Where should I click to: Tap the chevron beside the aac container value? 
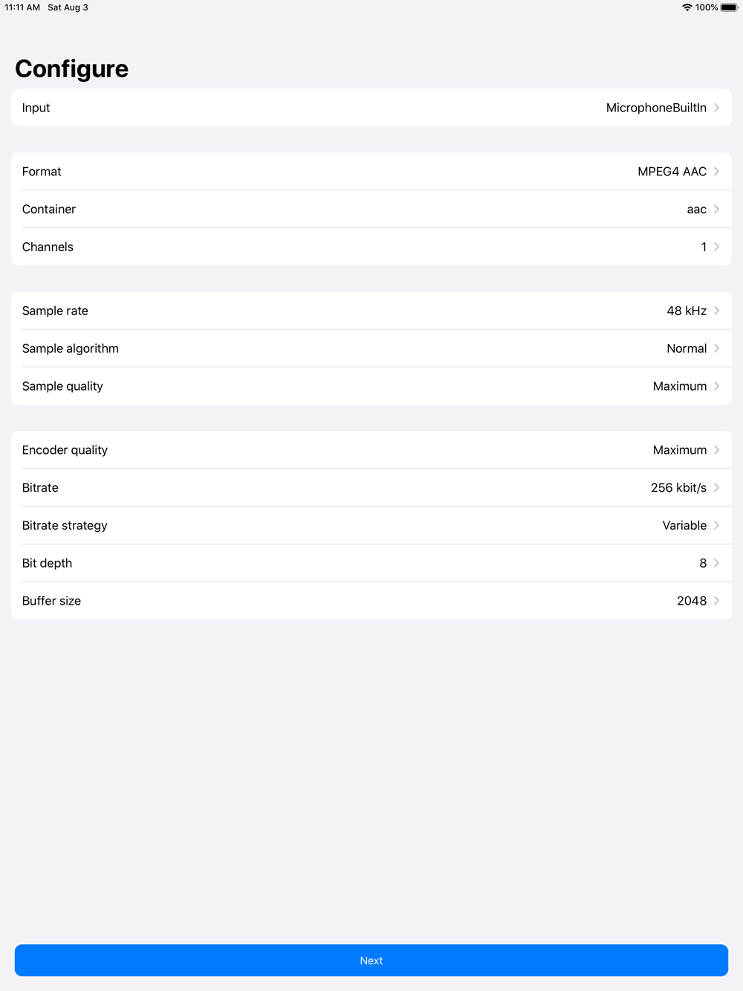pyautogui.click(x=717, y=209)
